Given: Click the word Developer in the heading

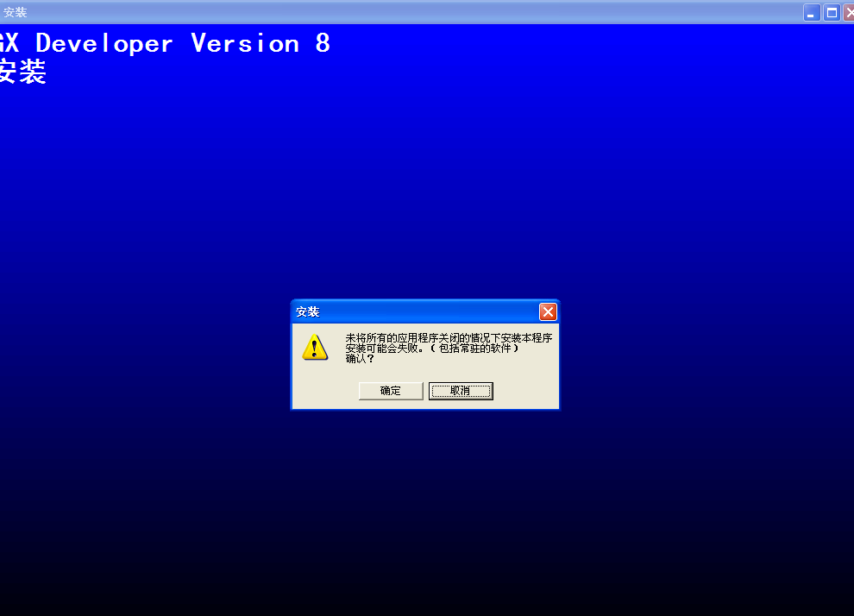Looking at the screenshot, I should (x=104, y=43).
